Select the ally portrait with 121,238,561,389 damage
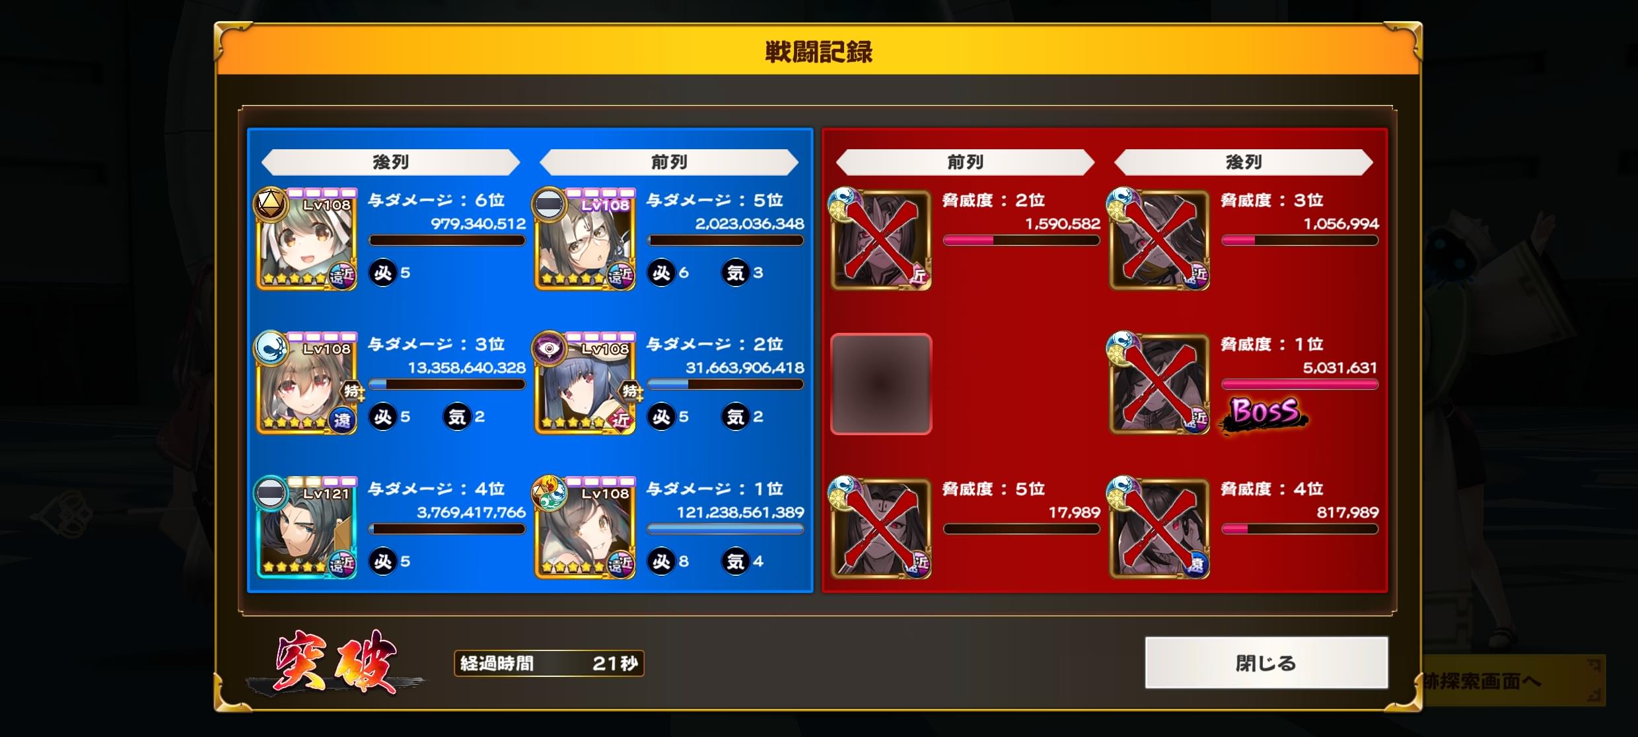The height and width of the screenshot is (737, 1638). pyautogui.click(x=585, y=529)
